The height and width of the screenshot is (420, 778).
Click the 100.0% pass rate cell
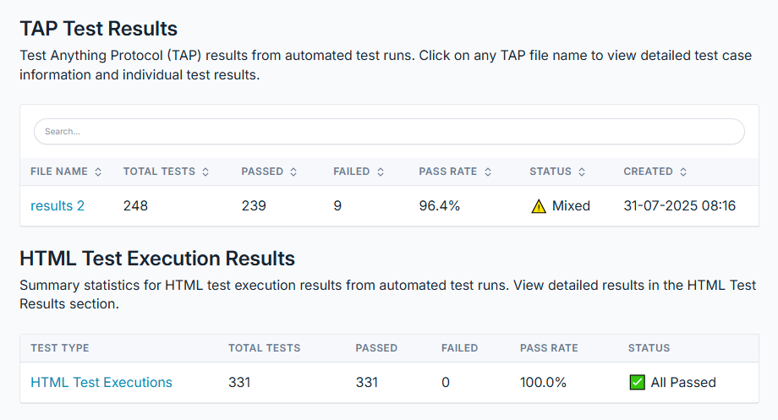coord(543,382)
